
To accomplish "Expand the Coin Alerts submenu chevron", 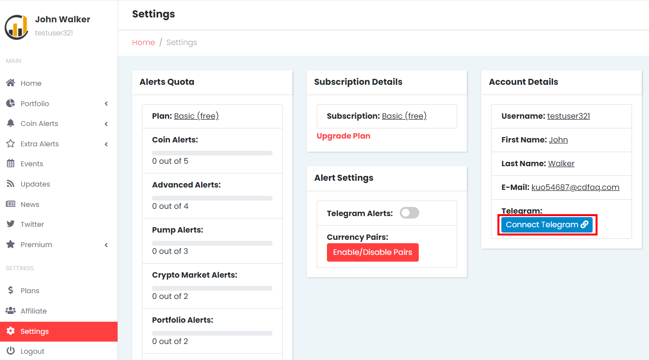I will coord(106,124).
